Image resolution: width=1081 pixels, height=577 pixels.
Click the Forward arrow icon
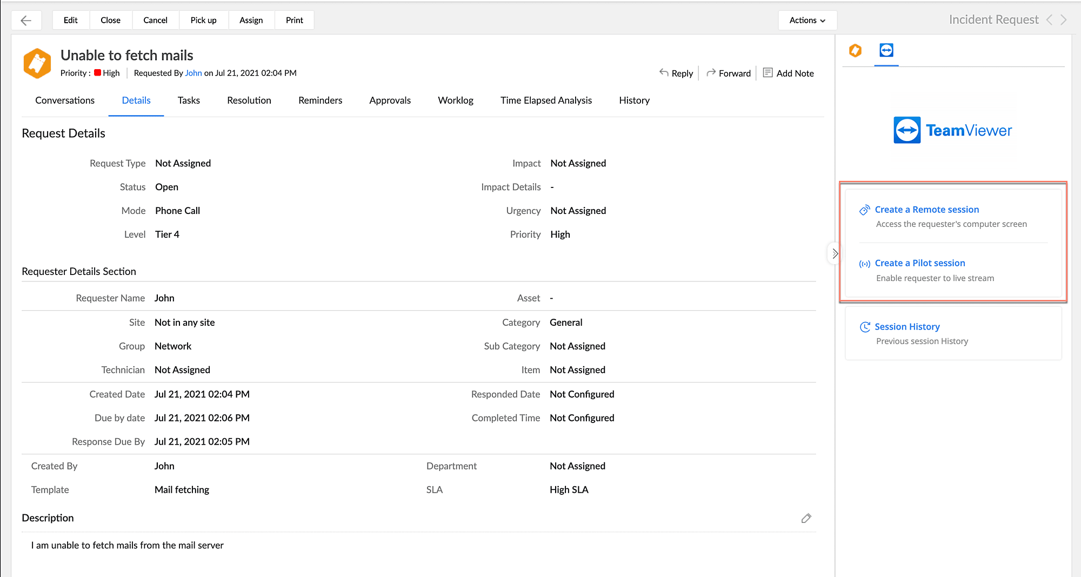tap(711, 72)
